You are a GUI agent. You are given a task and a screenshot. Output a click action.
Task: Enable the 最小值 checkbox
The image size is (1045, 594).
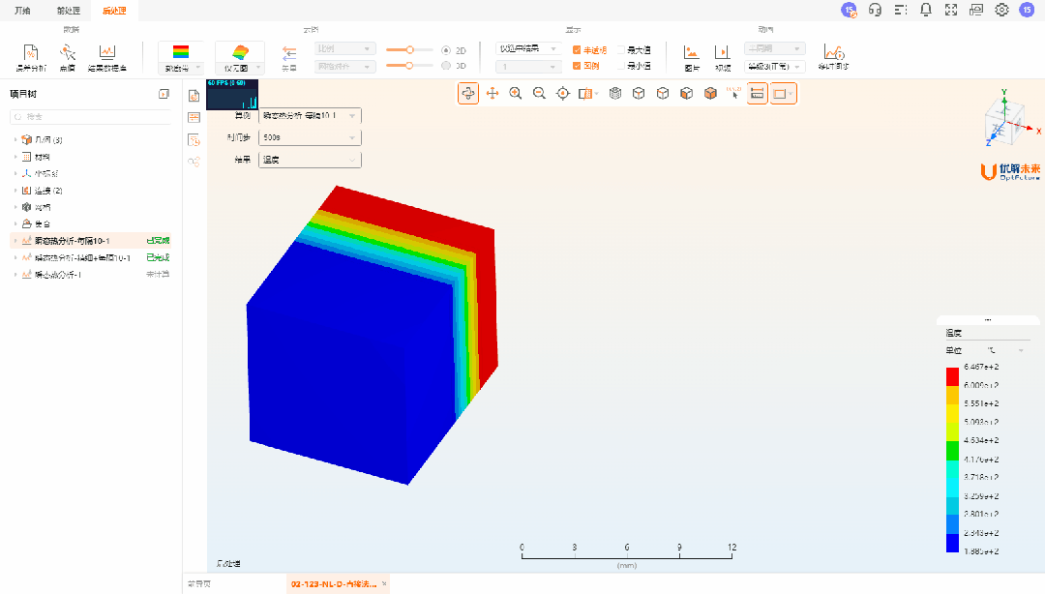pyautogui.click(x=620, y=66)
